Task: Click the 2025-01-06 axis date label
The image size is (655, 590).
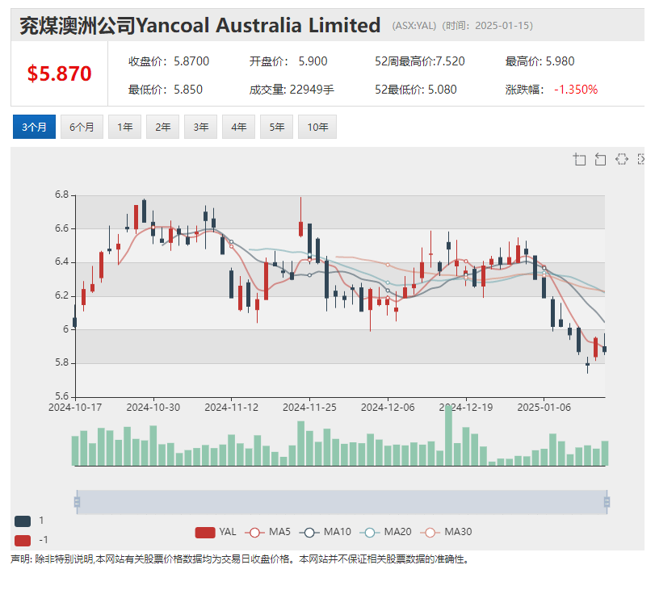Action: point(544,408)
